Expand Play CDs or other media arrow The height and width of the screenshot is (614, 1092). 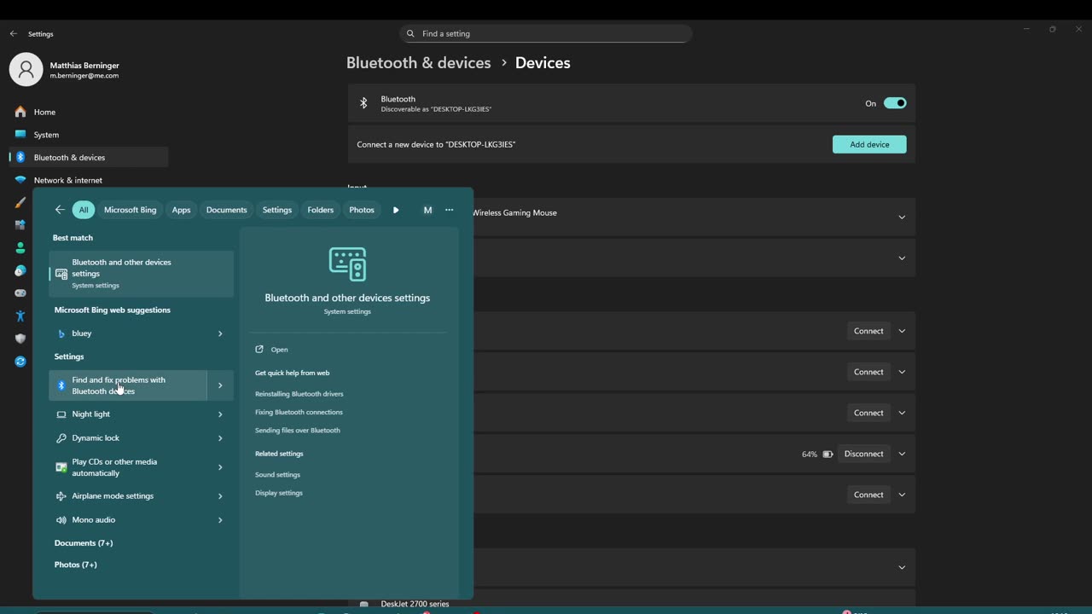click(x=220, y=467)
